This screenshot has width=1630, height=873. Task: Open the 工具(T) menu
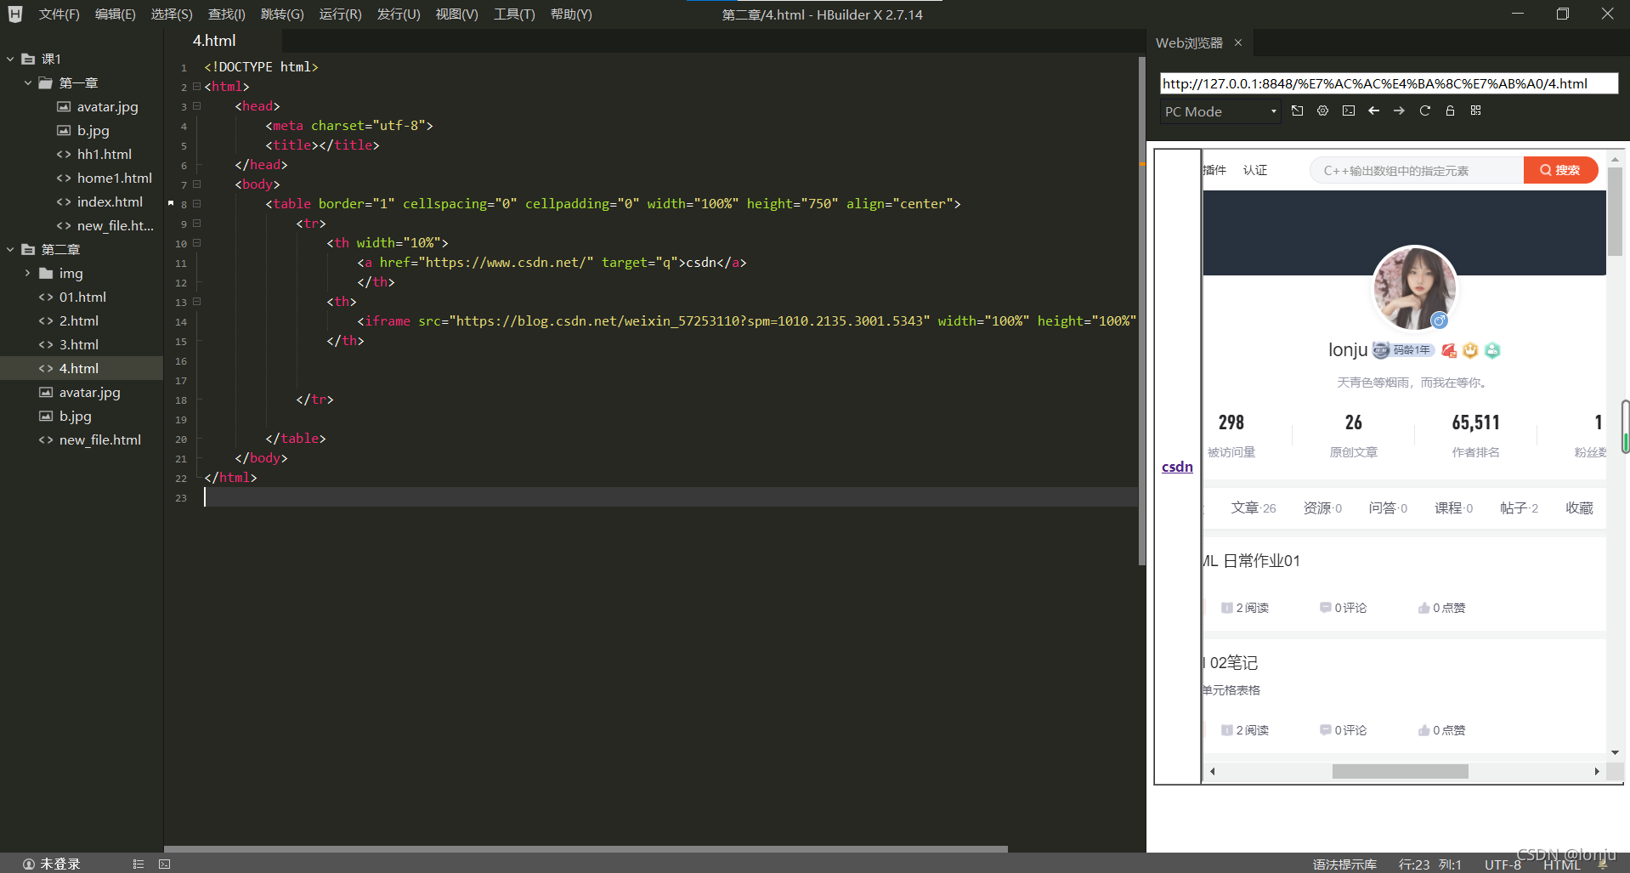(x=514, y=14)
